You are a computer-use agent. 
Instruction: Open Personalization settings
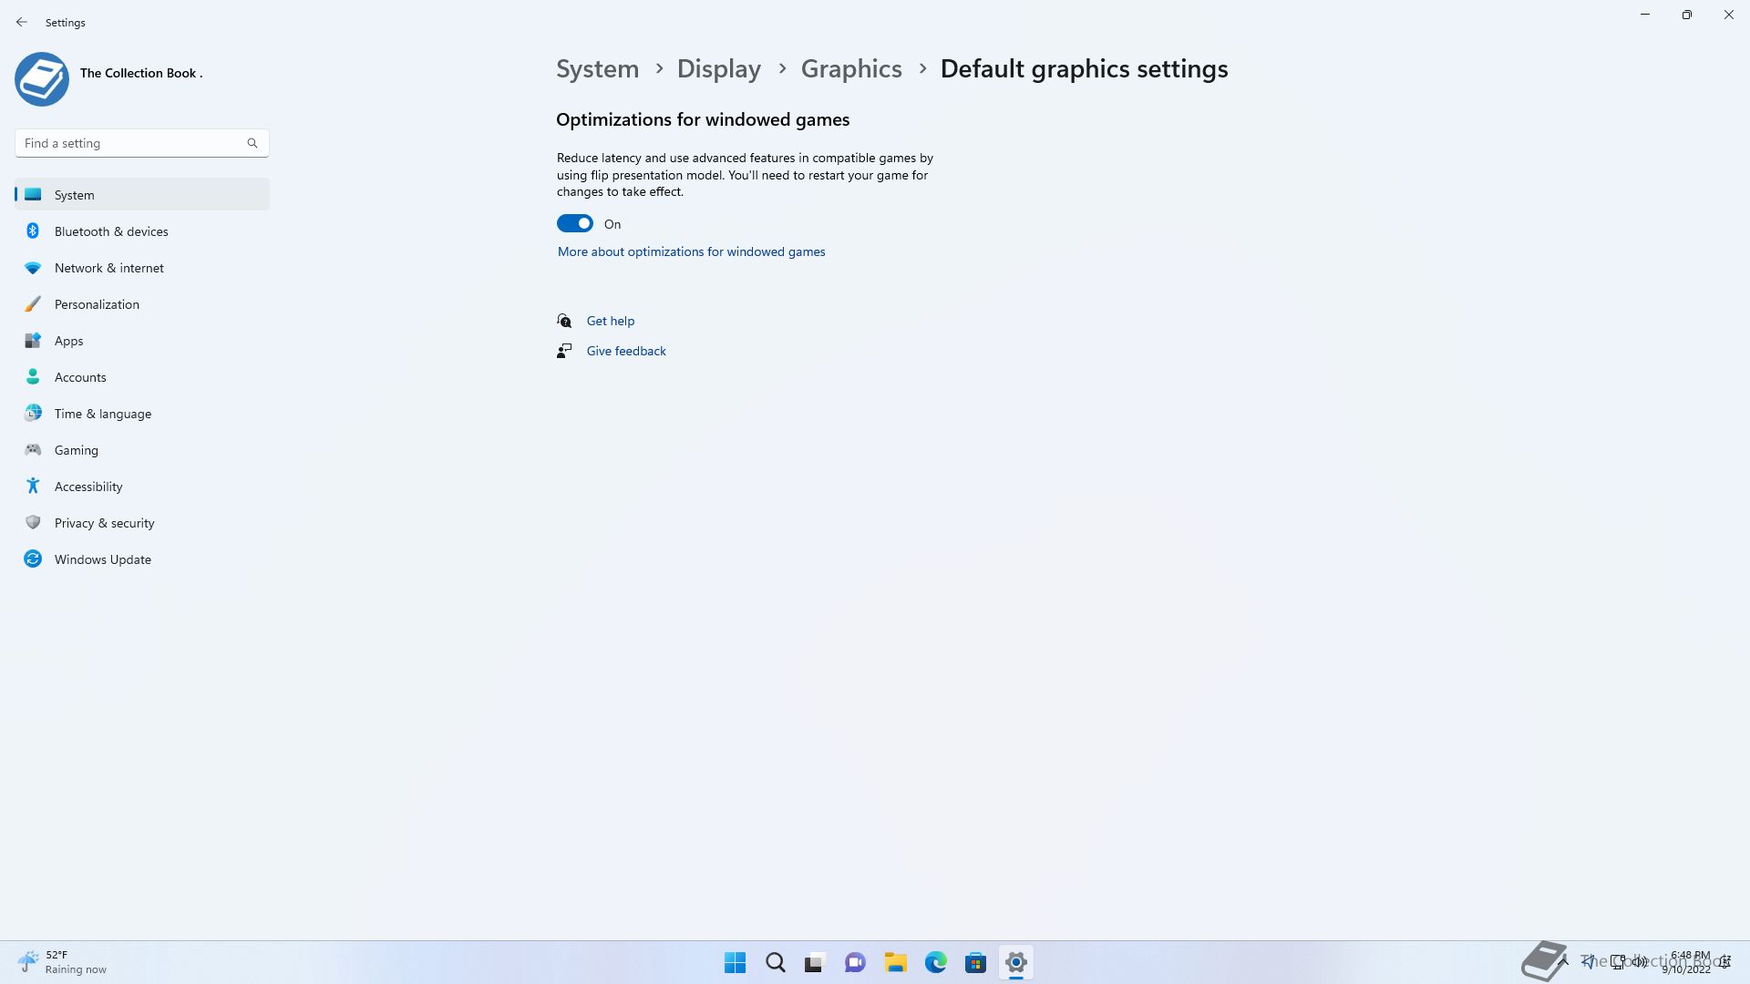pyautogui.click(x=97, y=304)
